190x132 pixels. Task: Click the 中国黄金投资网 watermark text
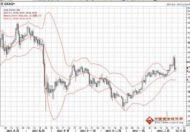point(169,119)
